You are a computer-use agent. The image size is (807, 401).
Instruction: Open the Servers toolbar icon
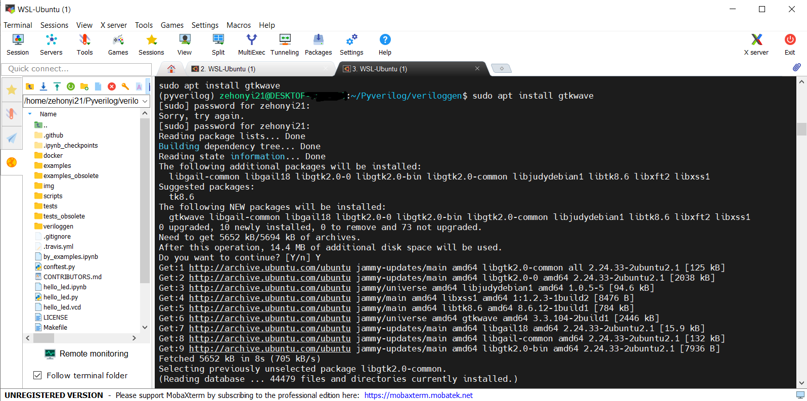pos(51,44)
